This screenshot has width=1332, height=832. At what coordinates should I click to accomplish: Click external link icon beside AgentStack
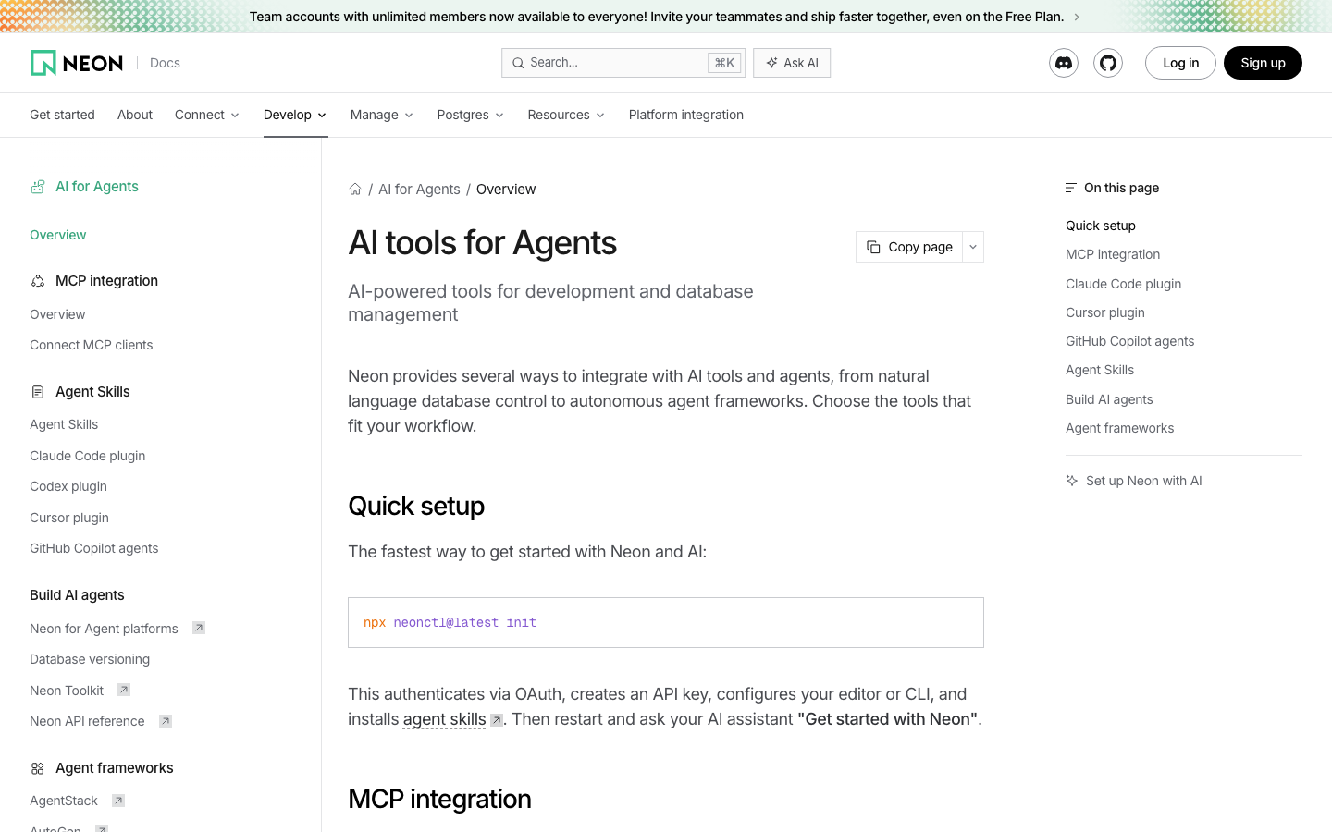tap(118, 801)
